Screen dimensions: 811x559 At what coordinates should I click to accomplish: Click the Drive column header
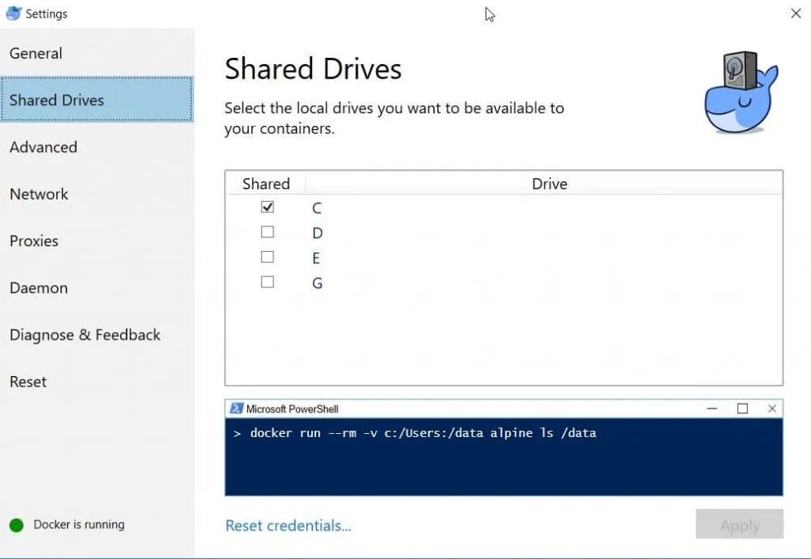549,183
